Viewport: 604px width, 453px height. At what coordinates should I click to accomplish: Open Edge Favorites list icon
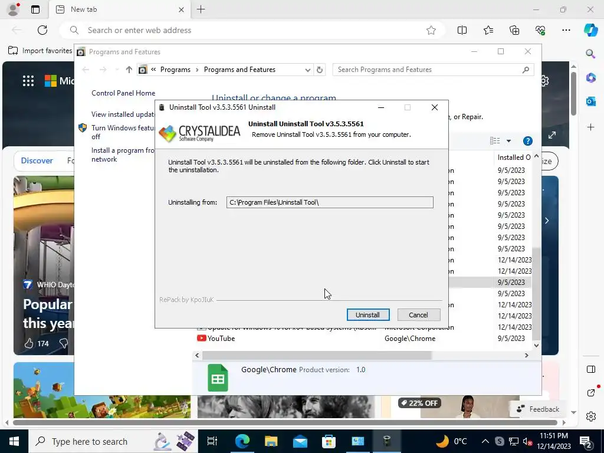488,30
